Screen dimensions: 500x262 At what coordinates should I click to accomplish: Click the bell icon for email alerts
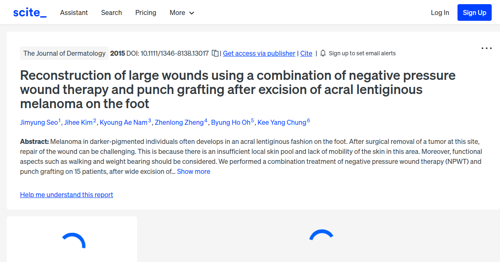[322, 53]
